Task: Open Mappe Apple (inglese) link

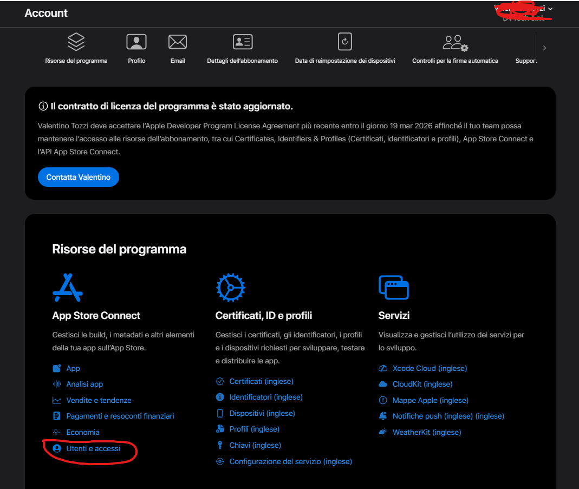Action: click(431, 400)
